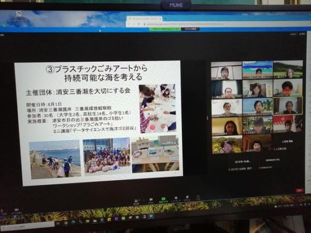Open the Edge browser icon in taskbar
The image size is (311, 233).
(73, 222)
